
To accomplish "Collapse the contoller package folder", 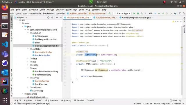I will coord(28,49).
